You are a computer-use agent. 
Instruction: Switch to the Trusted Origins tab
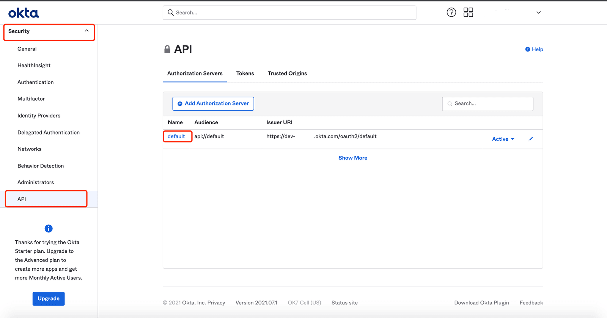[287, 74]
